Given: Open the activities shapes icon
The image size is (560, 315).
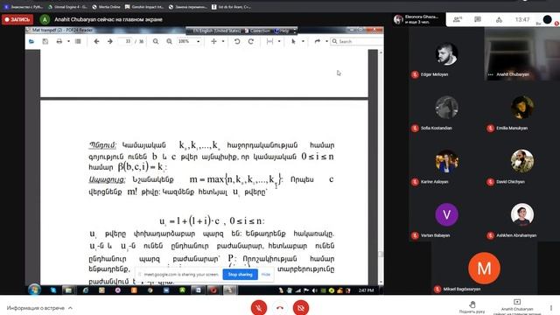Looking at the screenshot, I should [499, 19].
